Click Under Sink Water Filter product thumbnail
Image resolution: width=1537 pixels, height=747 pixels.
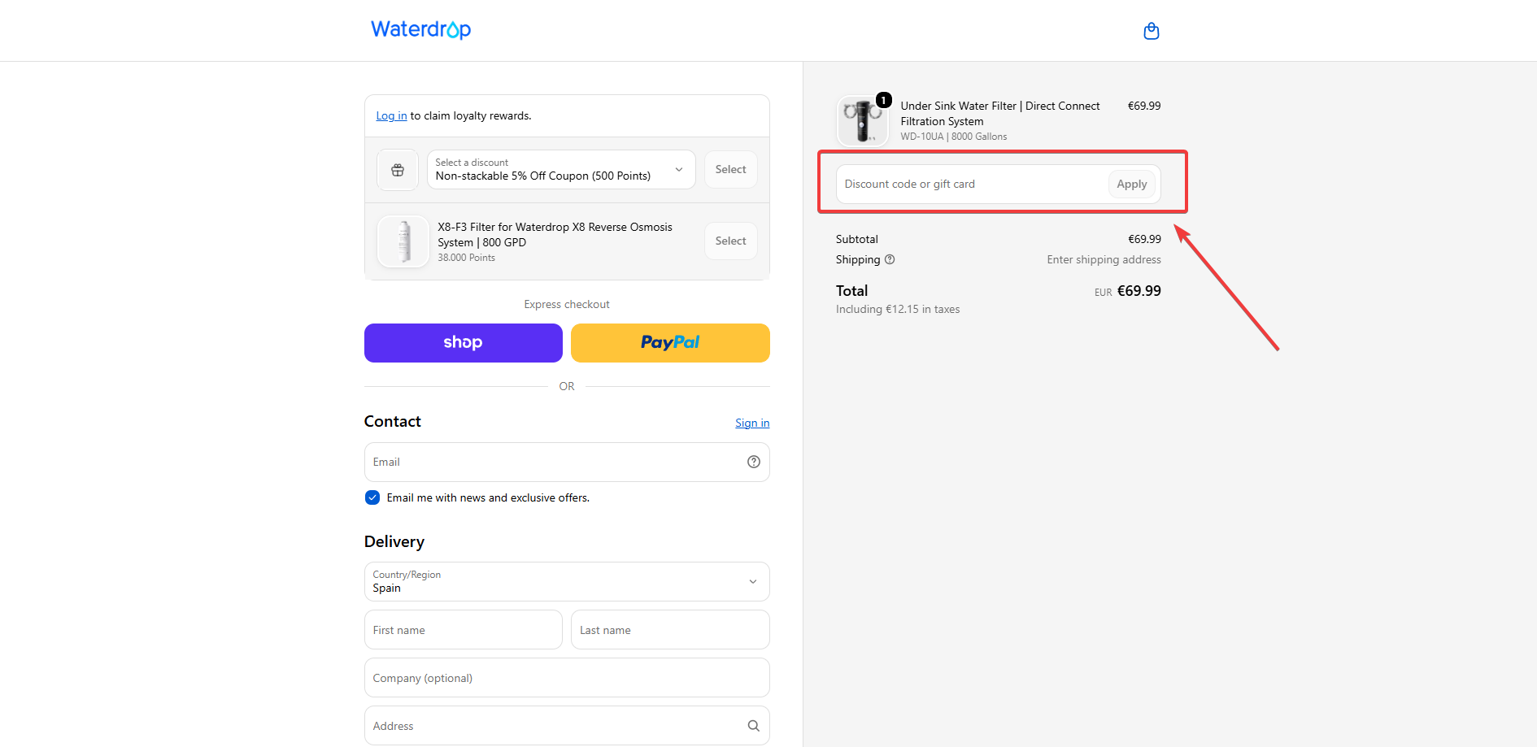point(862,120)
